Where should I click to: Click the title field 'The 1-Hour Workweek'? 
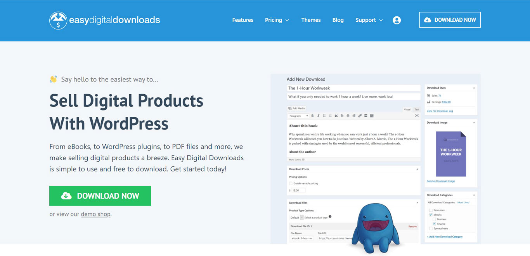tap(353, 88)
